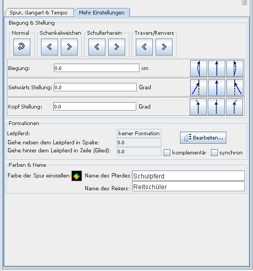The image size is (253, 271).
Task: Set Seitwärts Stellung to straight arrow
Action: [x=217, y=88]
